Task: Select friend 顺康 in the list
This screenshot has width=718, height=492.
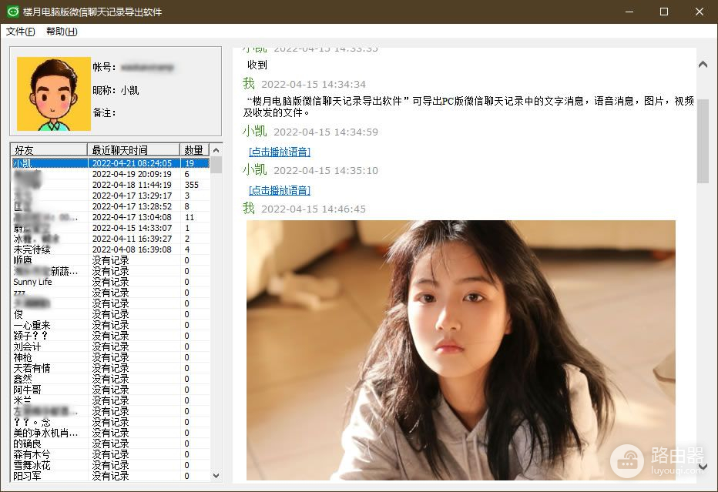Action: [110, 260]
